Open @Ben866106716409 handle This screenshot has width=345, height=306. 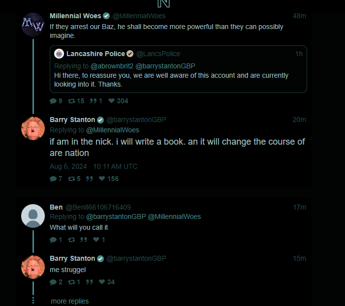point(98,207)
